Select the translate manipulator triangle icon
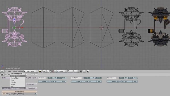170x96 pixels. point(53,71)
